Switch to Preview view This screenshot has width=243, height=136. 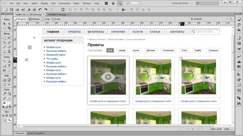tap(34, 19)
